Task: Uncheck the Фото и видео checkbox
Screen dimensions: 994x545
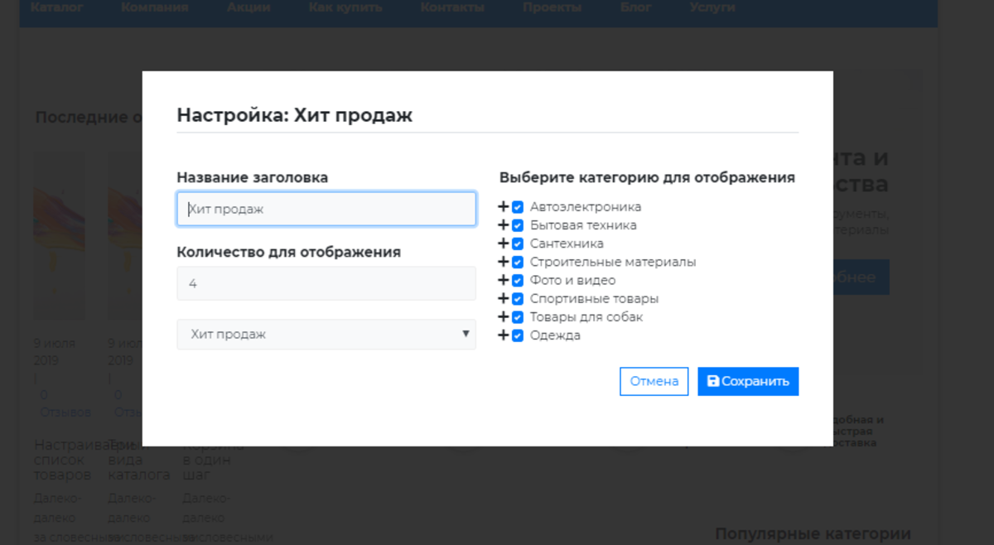Action: click(518, 280)
